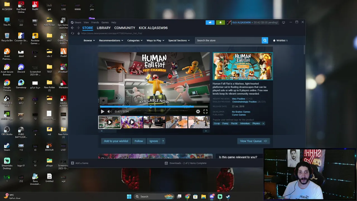Image resolution: width=357 pixels, height=201 pixels.
Task: Open Red Dead Online desktop shortcut
Action: (x=21, y=8)
